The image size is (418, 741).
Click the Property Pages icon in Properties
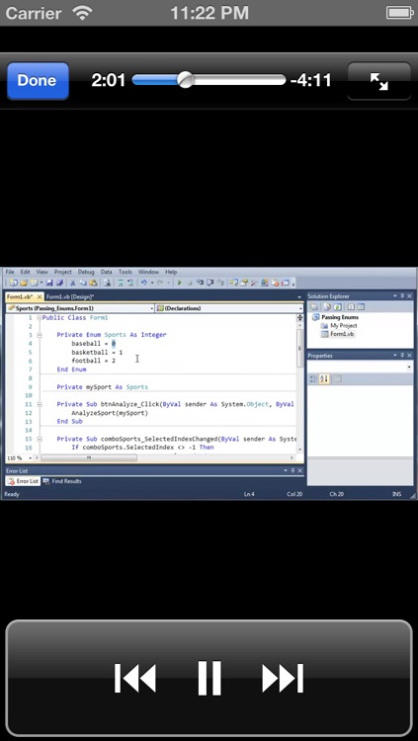click(x=337, y=379)
